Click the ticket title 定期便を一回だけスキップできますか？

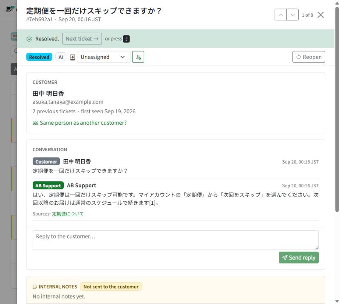tap(94, 11)
